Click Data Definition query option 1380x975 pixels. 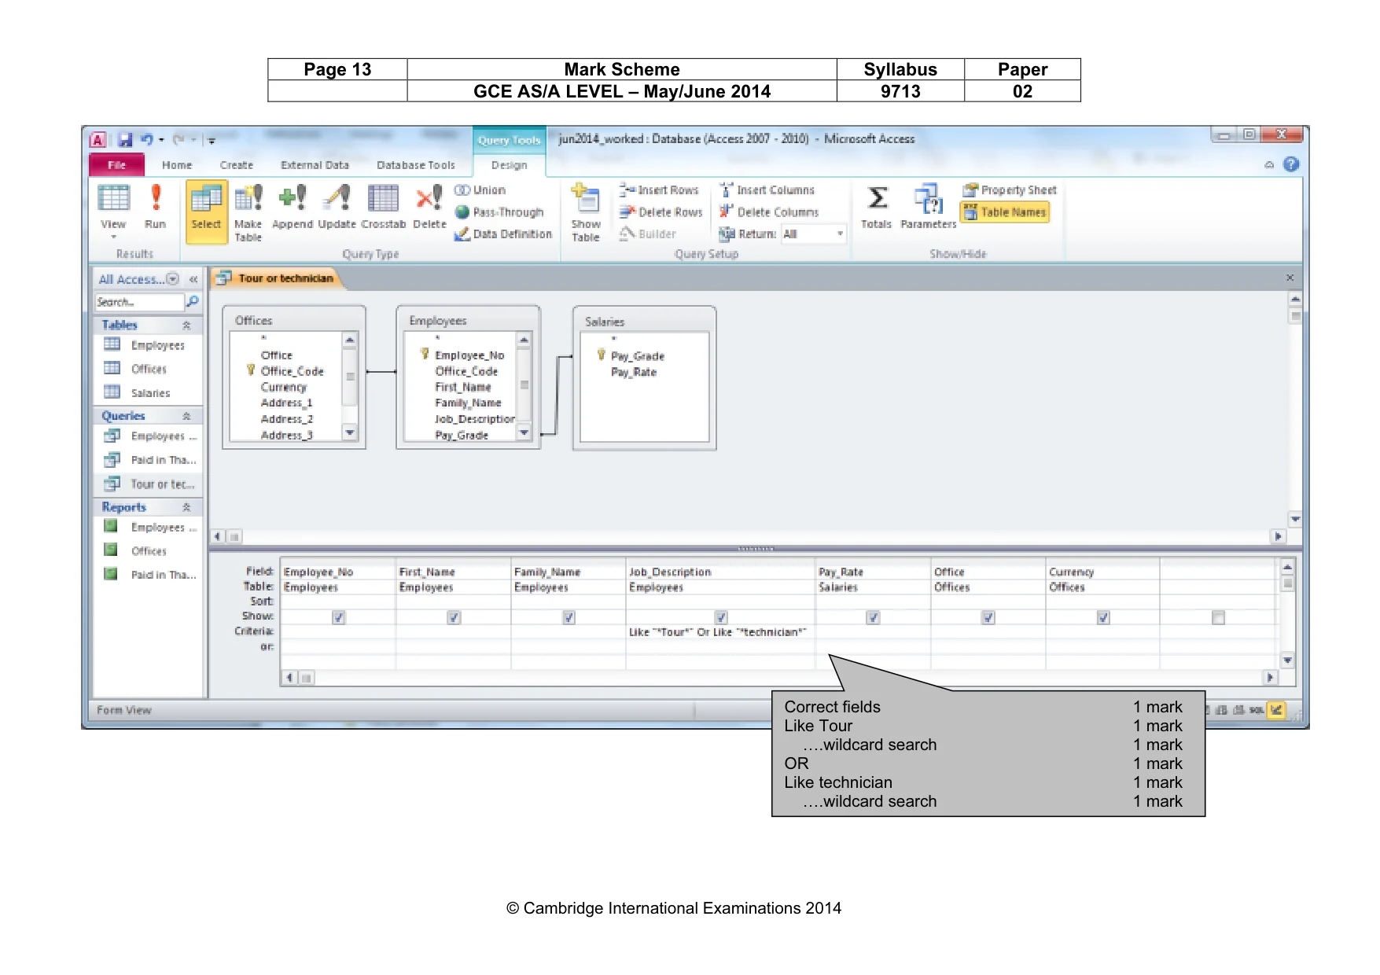503,234
